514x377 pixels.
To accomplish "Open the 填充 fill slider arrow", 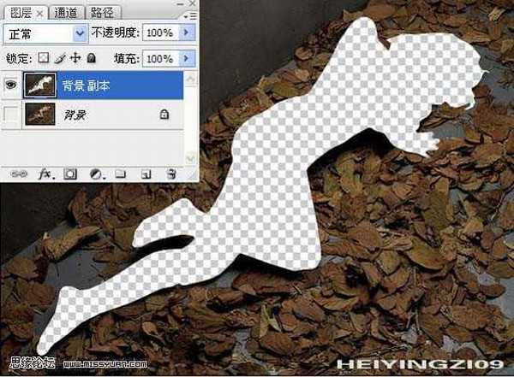I will [x=188, y=59].
